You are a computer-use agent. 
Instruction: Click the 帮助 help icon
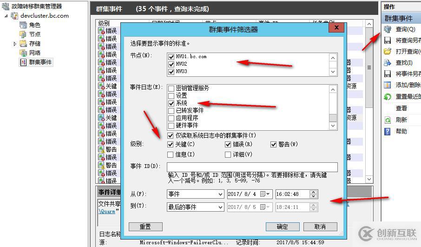[x=388, y=132]
